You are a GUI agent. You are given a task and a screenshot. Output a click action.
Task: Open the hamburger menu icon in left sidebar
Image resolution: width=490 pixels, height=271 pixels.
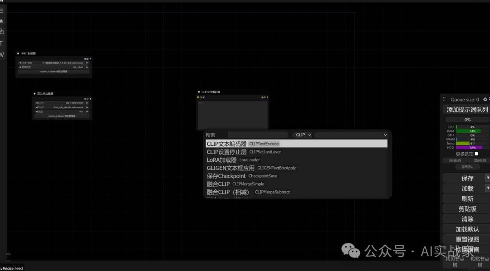click(1, 11)
